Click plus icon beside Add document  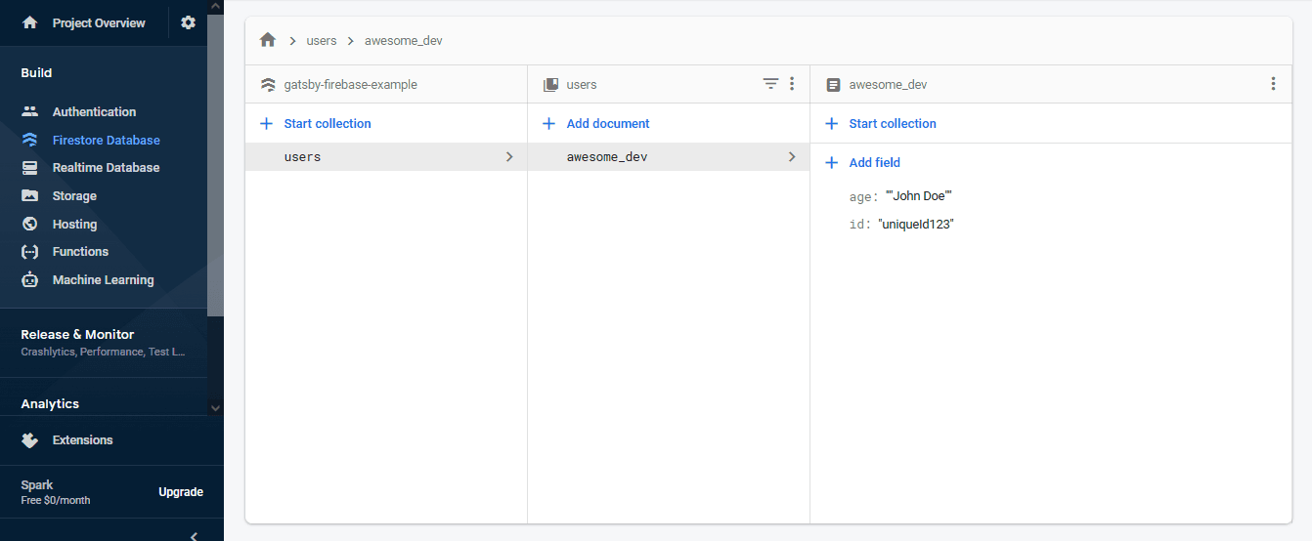(548, 123)
